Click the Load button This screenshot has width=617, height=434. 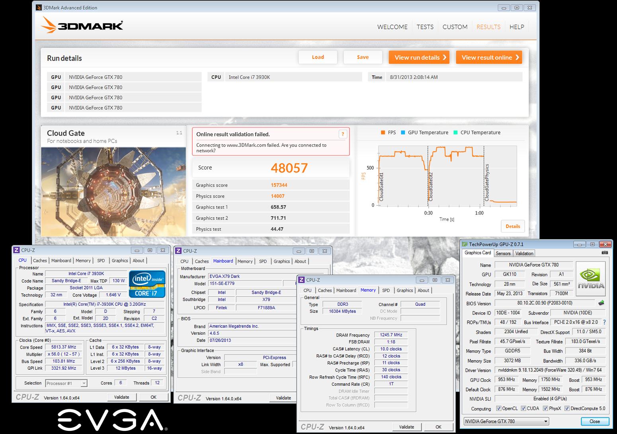coord(318,57)
